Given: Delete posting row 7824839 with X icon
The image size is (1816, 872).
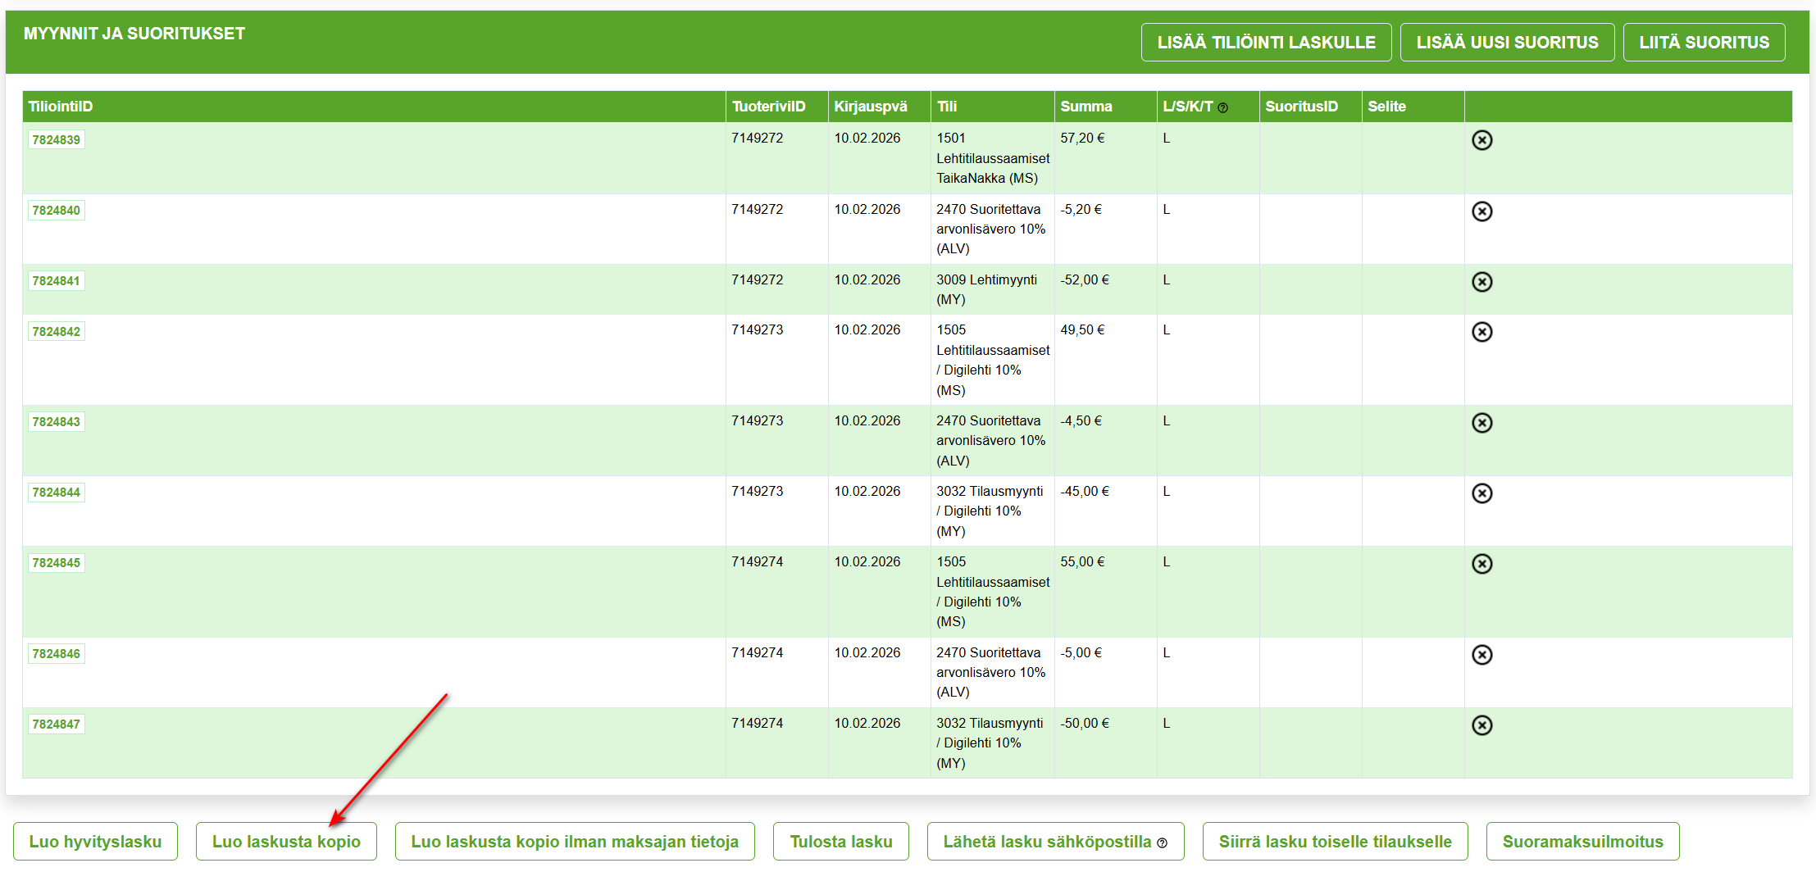Looking at the screenshot, I should coord(1481,140).
